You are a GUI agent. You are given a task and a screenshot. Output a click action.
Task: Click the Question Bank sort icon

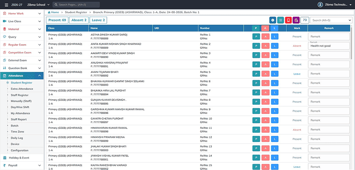click(4, 68)
